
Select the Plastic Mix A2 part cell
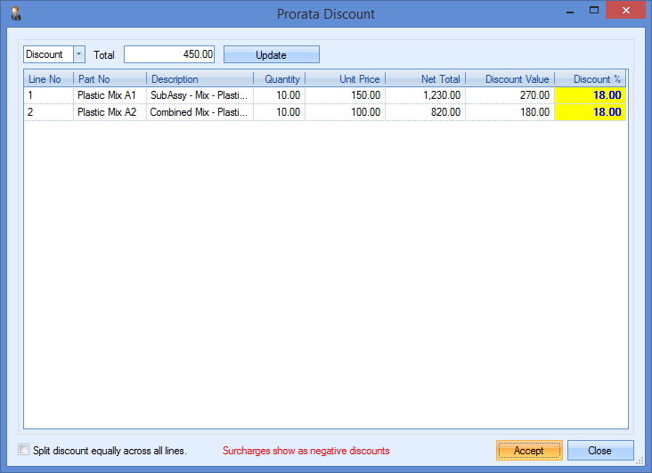(107, 112)
